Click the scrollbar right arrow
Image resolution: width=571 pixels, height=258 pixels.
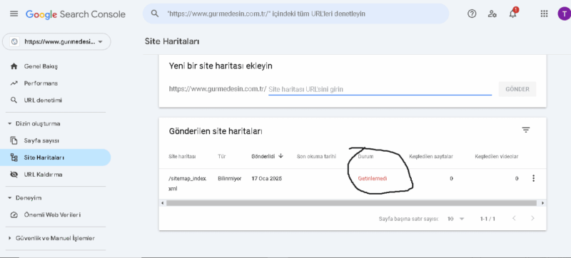542,203
